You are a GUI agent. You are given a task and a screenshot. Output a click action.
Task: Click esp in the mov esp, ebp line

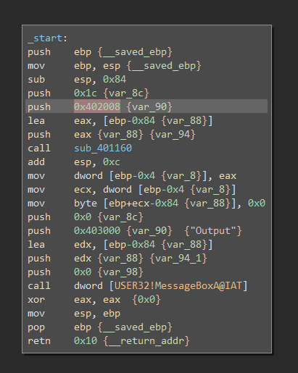[x=83, y=313]
